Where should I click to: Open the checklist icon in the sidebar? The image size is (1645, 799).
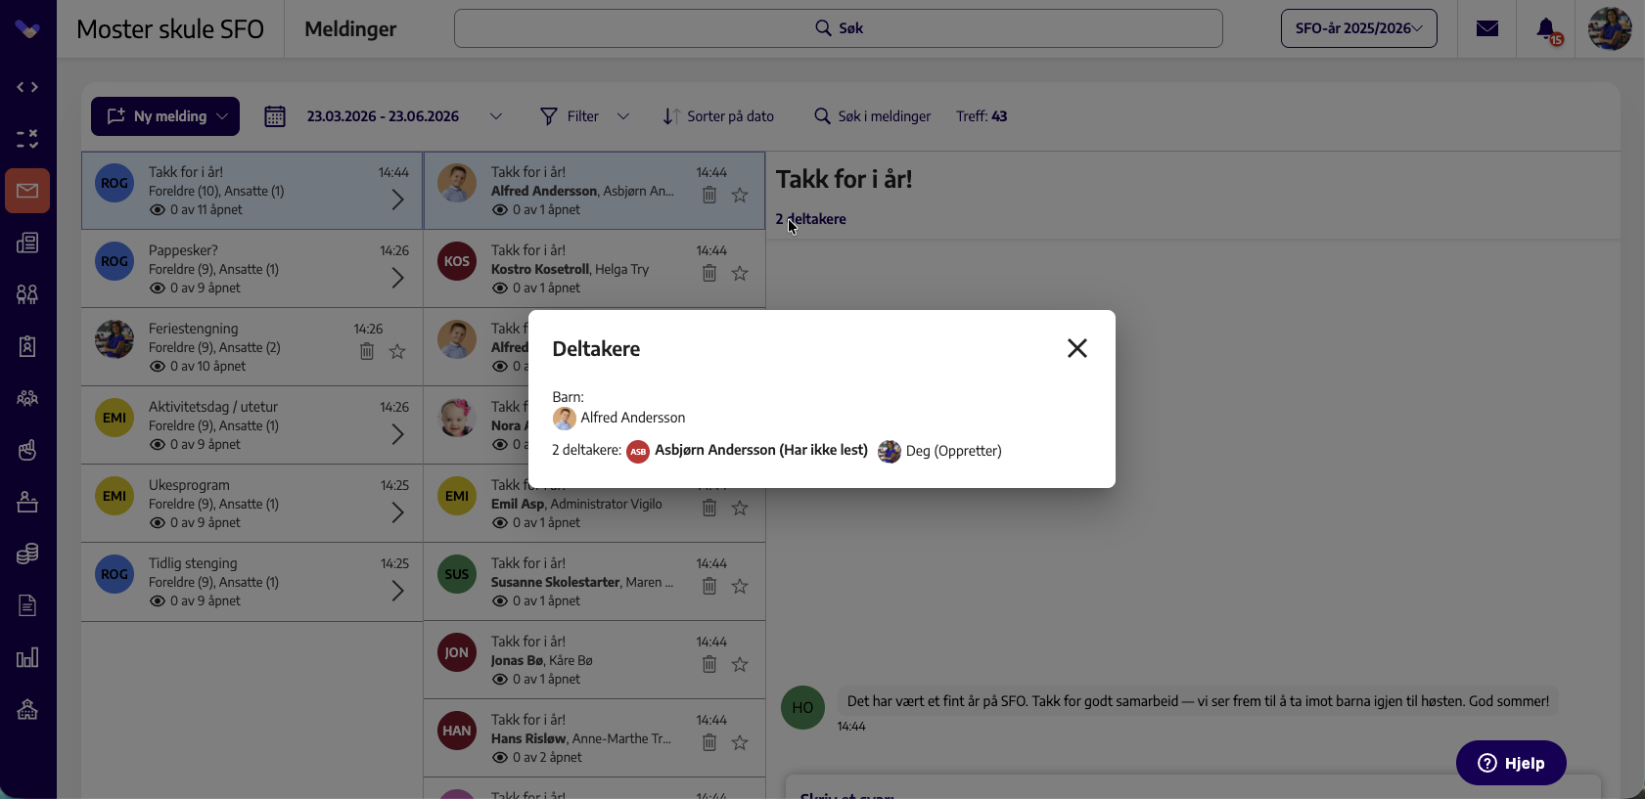tap(27, 139)
